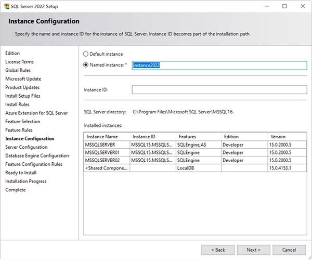Select the MSSQLSERVER02 instance row
312x260 pixels.
pyautogui.click(x=195, y=160)
